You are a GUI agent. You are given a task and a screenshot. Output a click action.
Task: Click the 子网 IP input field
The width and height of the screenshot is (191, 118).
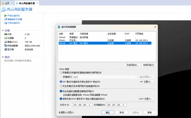(x=82, y=105)
